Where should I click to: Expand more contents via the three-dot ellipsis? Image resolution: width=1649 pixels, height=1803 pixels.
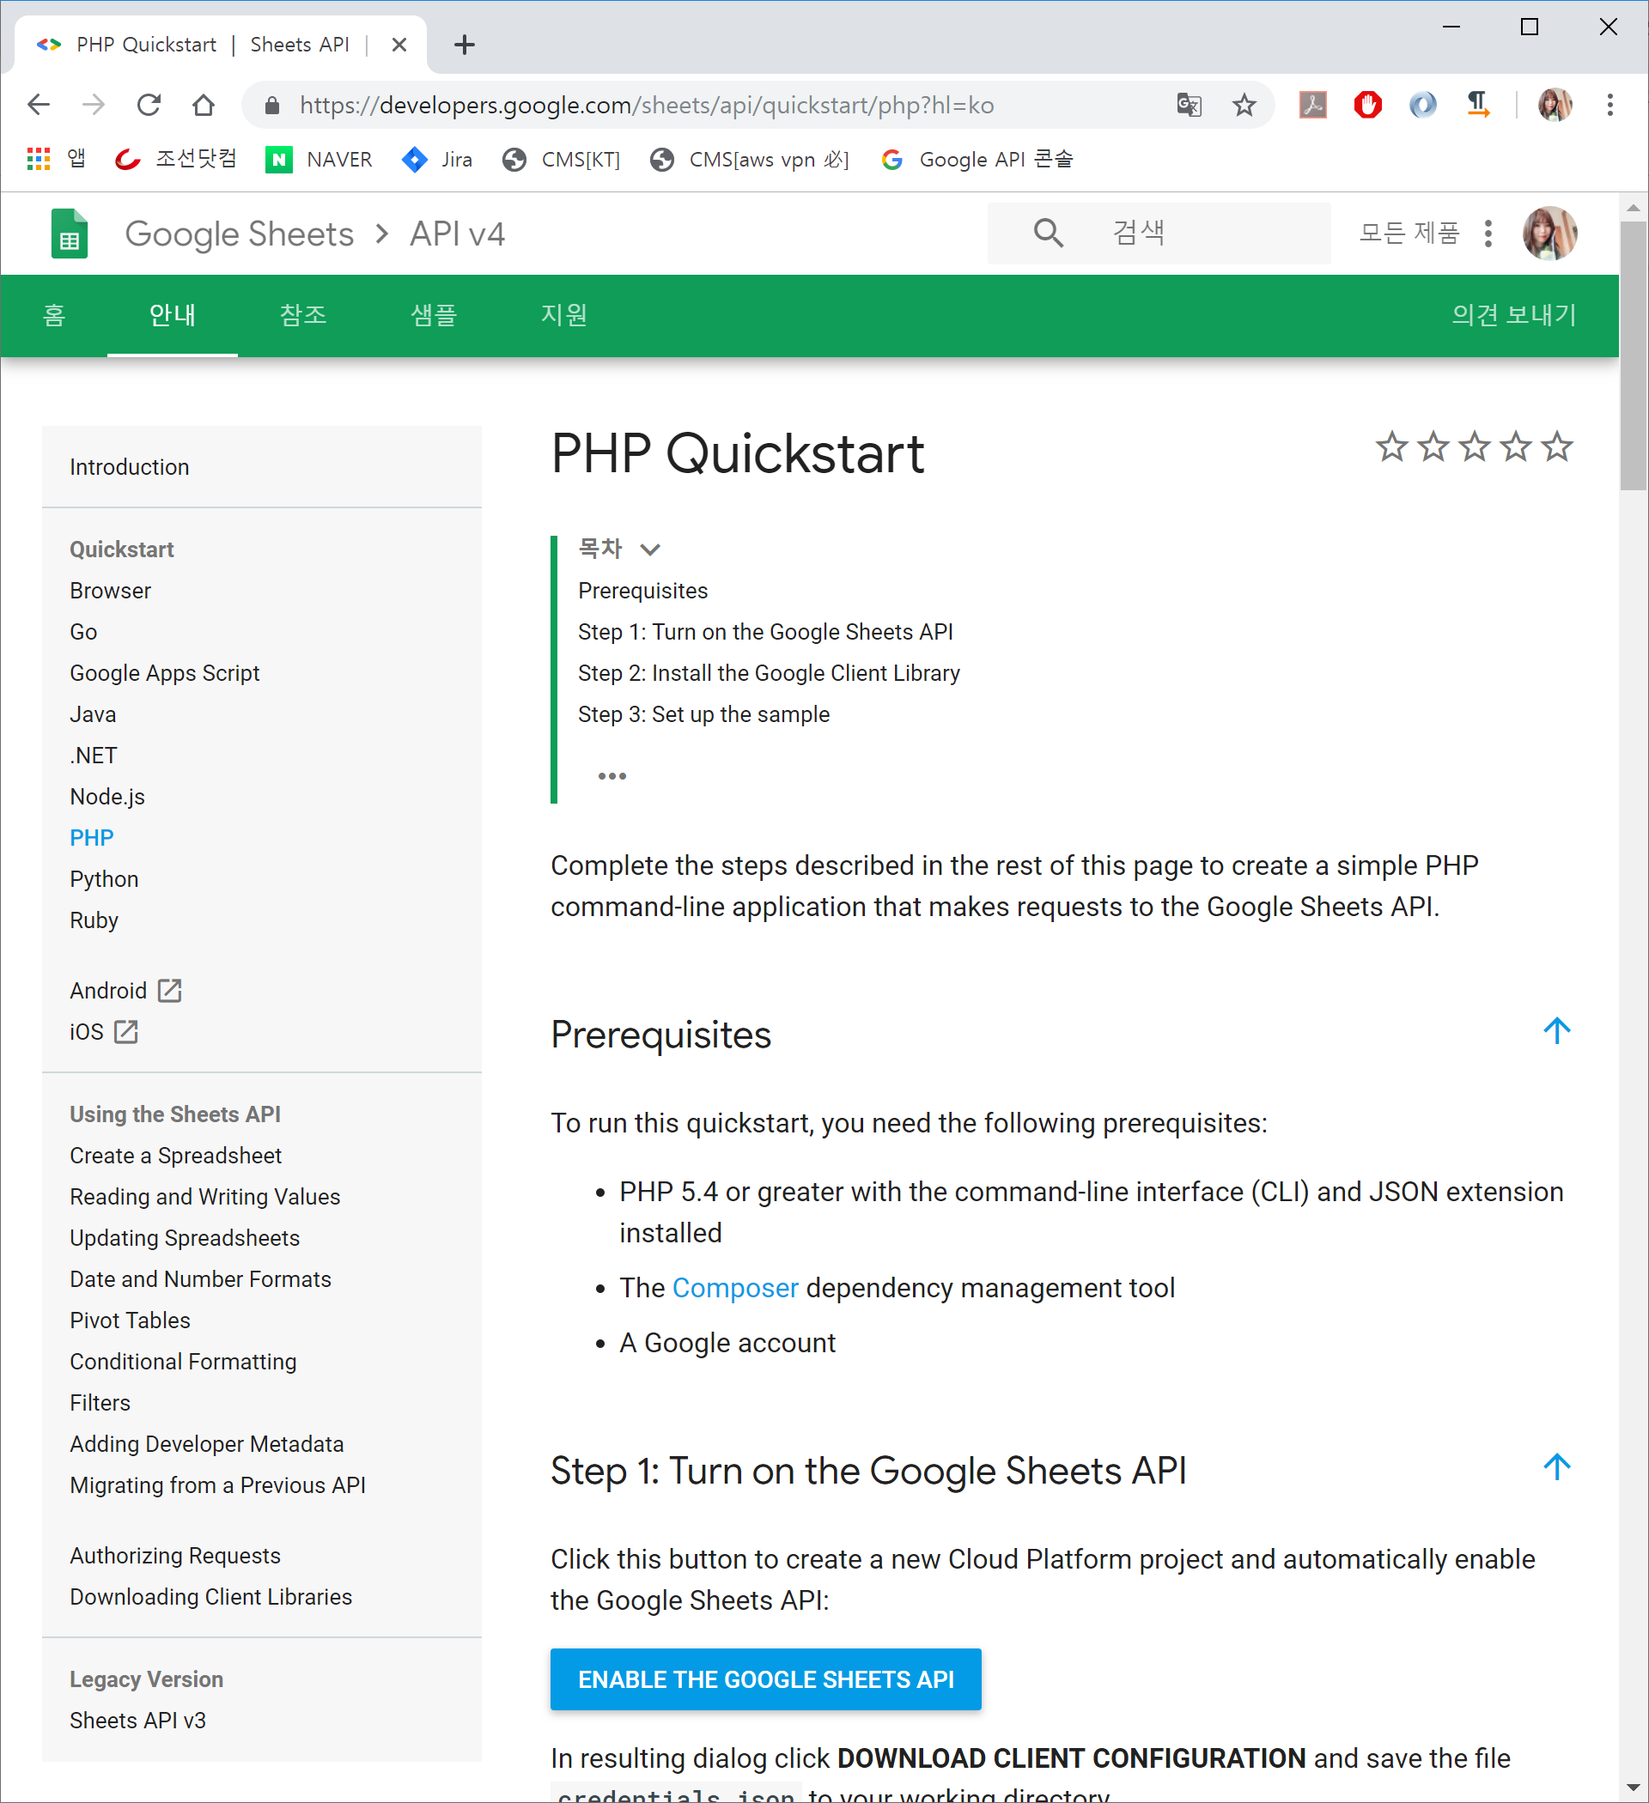[612, 775]
